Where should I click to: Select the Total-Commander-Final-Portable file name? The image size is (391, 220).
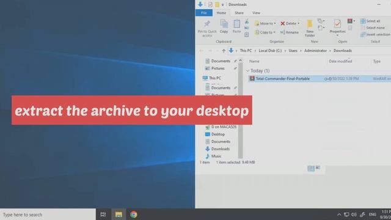282,79
